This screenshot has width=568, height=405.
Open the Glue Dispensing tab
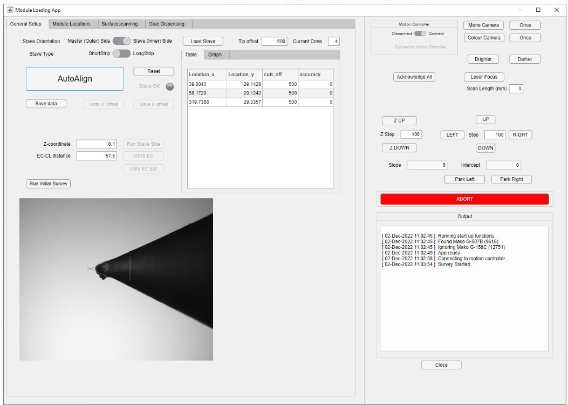[x=166, y=24]
